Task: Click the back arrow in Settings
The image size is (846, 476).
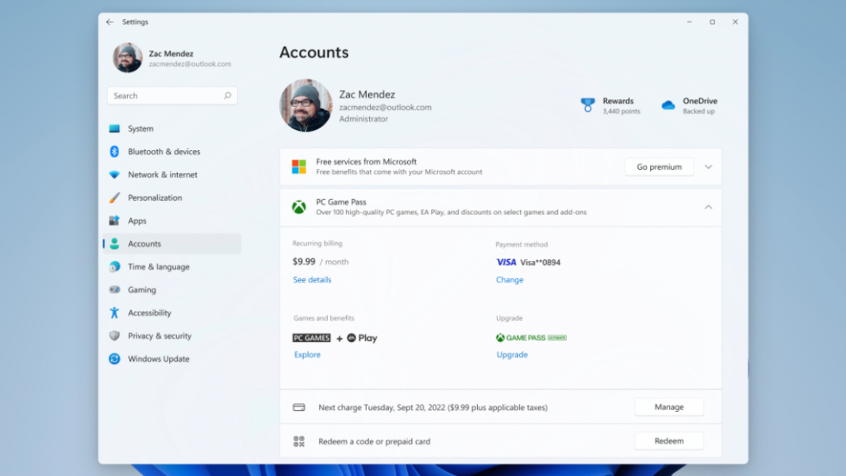Action: coord(110,22)
